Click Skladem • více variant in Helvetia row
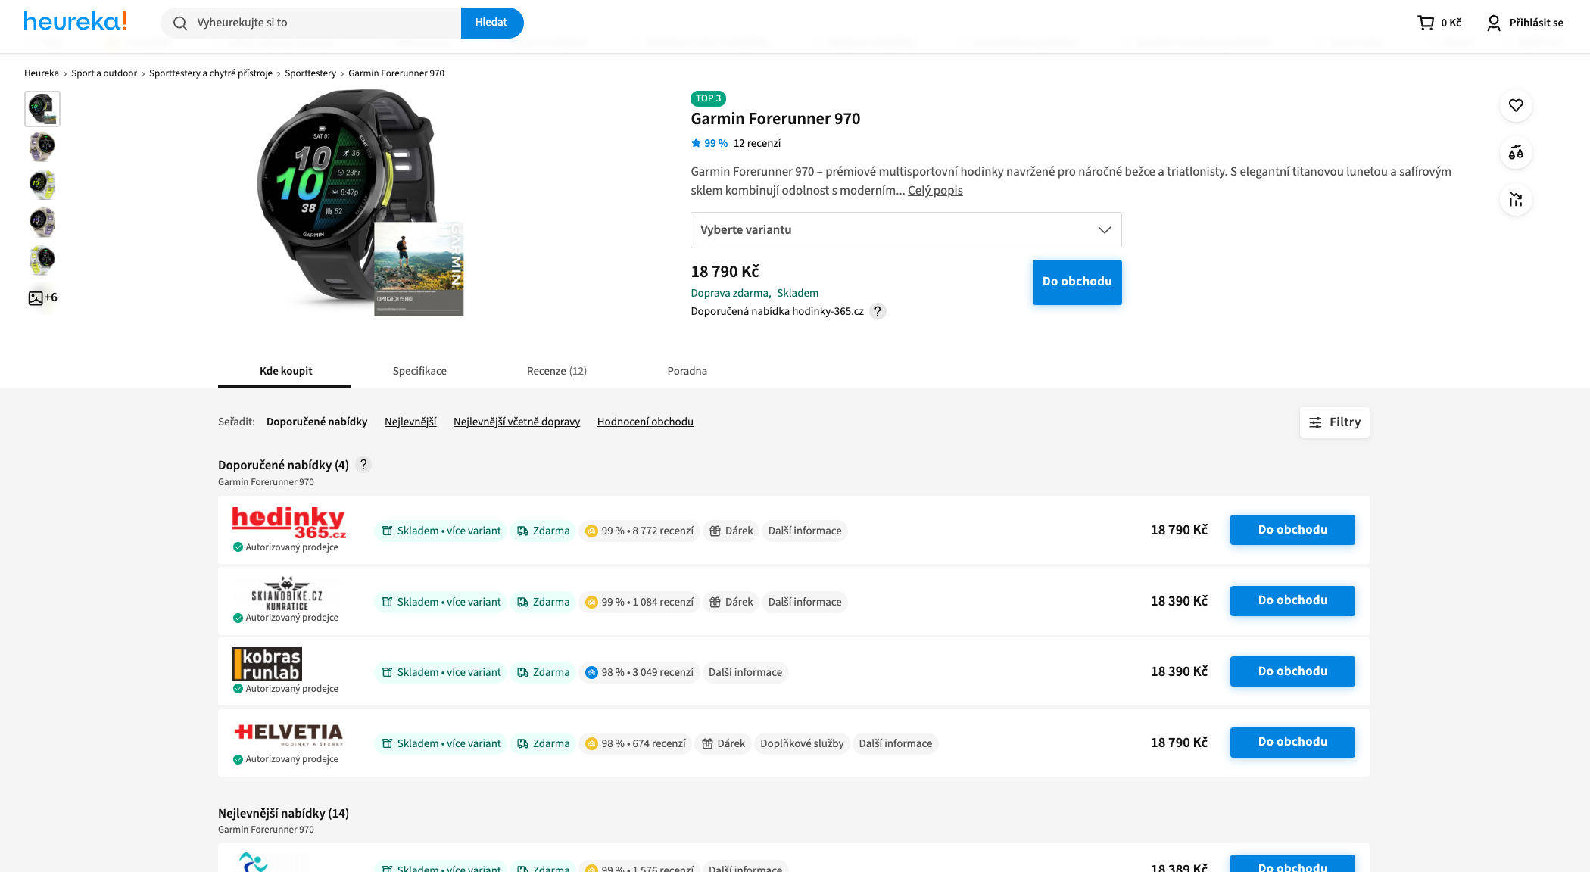Image resolution: width=1590 pixels, height=872 pixels. 441,743
